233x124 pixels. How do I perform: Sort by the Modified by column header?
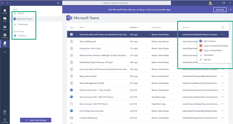156,28
